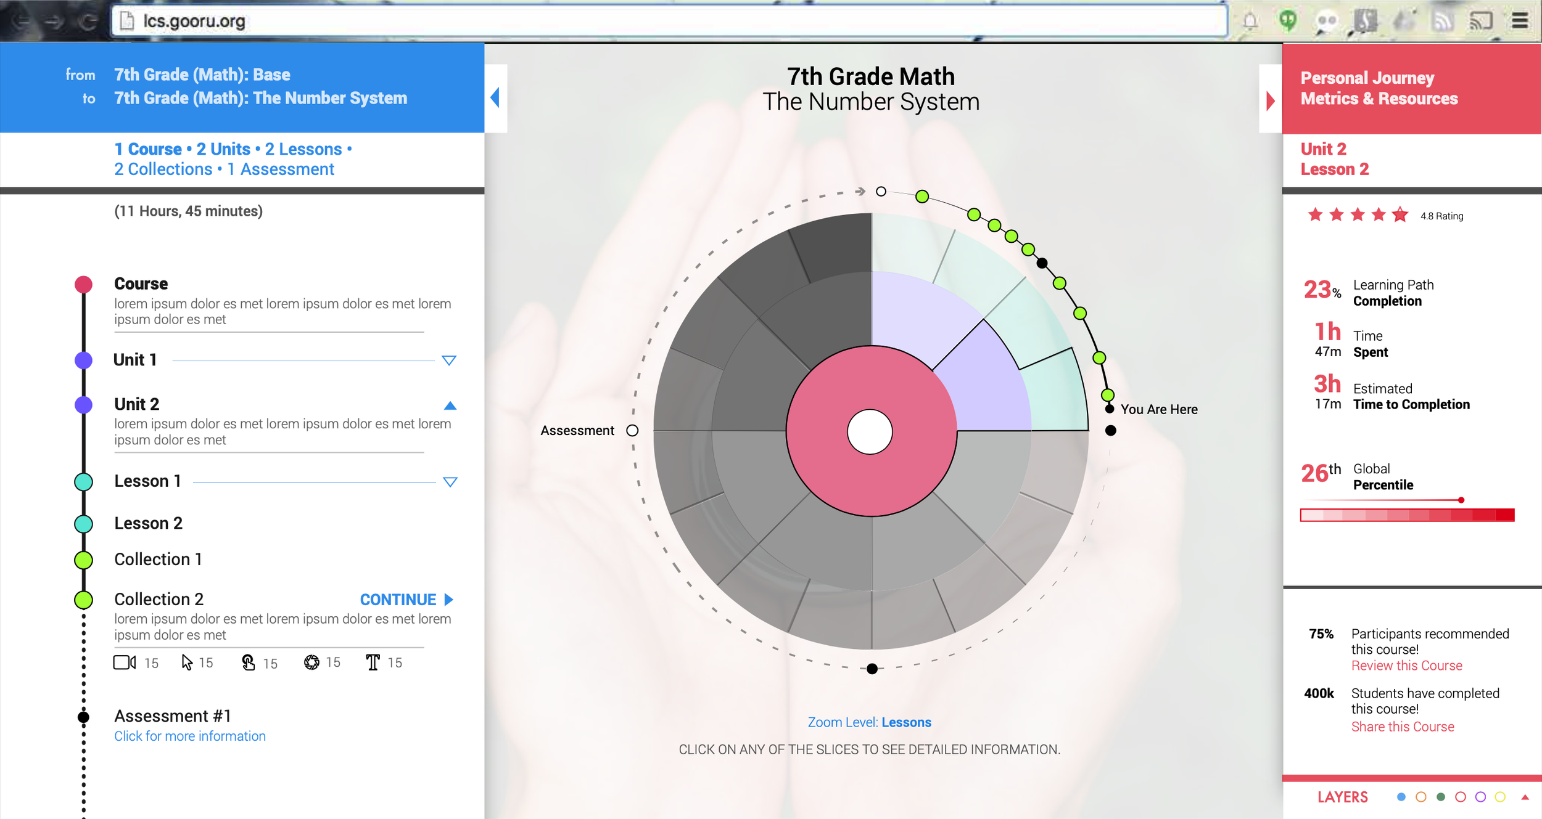Image resolution: width=1542 pixels, height=819 pixels.
Task: Toggle the orange outlined layer circle
Action: [1420, 797]
